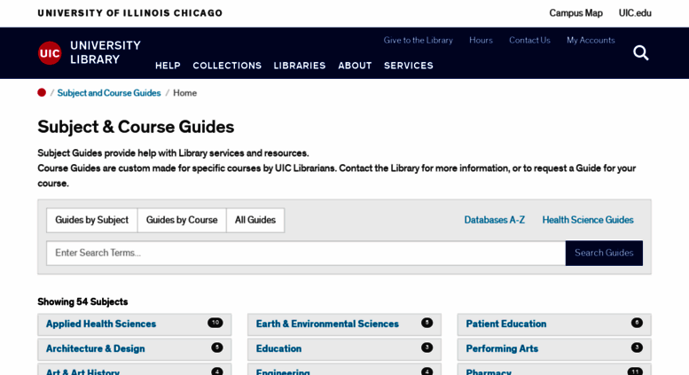Open the My Accounts link
The height and width of the screenshot is (375, 689).
pos(591,41)
